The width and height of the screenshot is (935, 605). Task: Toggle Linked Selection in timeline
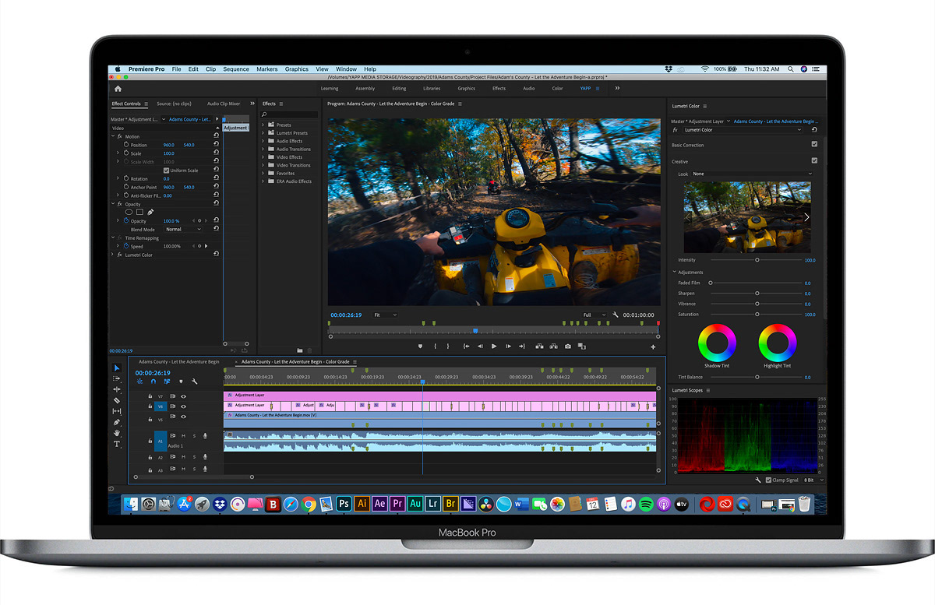(167, 382)
